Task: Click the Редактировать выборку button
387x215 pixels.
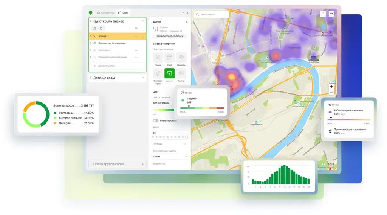Action: click(x=170, y=36)
